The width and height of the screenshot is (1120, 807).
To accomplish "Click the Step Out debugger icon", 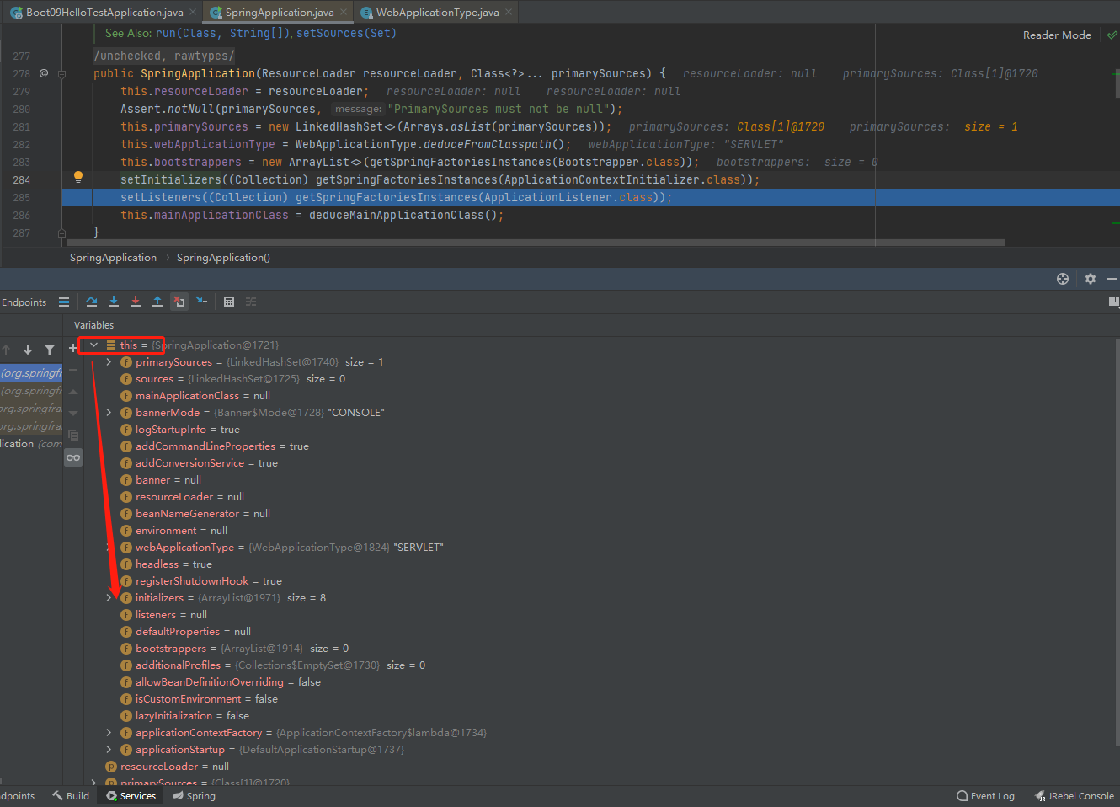I will (157, 302).
